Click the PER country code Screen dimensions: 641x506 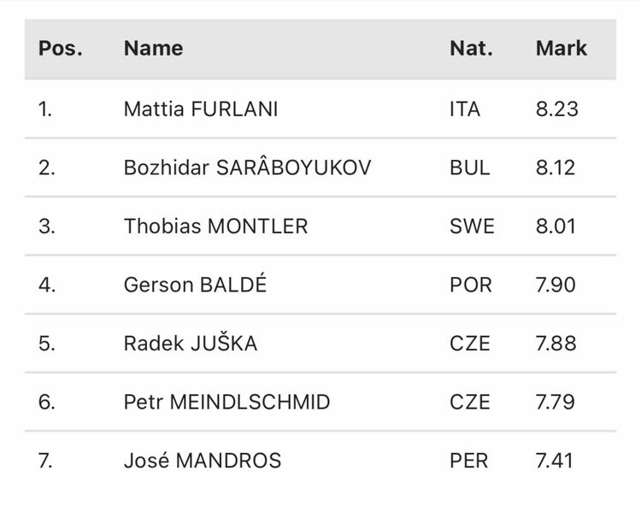pyautogui.click(x=468, y=461)
